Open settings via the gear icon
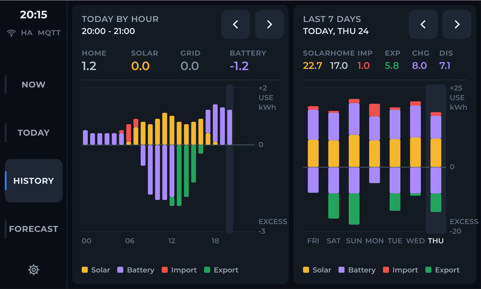This screenshot has width=481, height=289. point(34,269)
